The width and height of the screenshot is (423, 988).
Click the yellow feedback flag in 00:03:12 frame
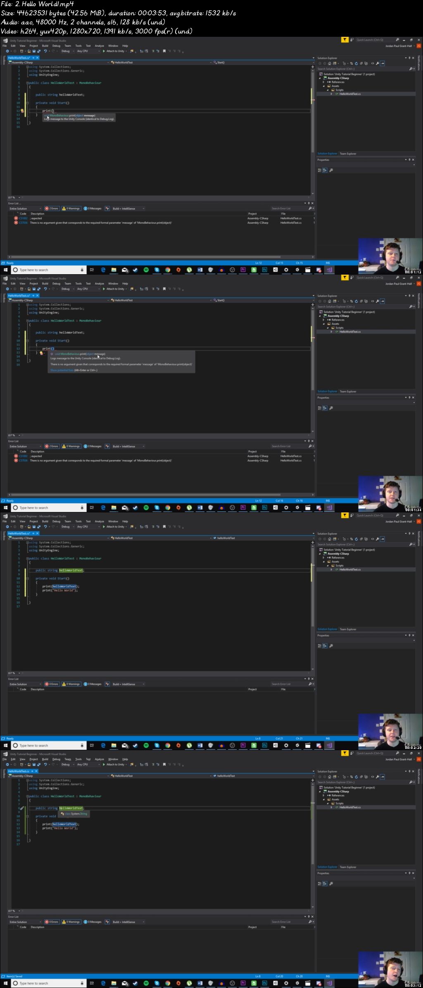pyautogui.click(x=345, y=753)
